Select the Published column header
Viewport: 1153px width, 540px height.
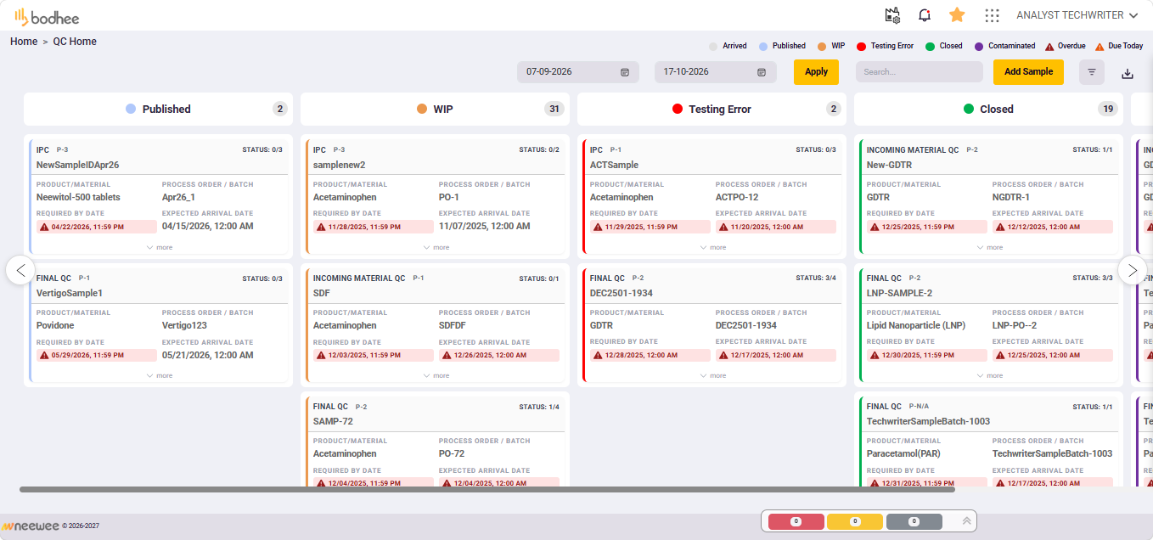click(159, 109)
